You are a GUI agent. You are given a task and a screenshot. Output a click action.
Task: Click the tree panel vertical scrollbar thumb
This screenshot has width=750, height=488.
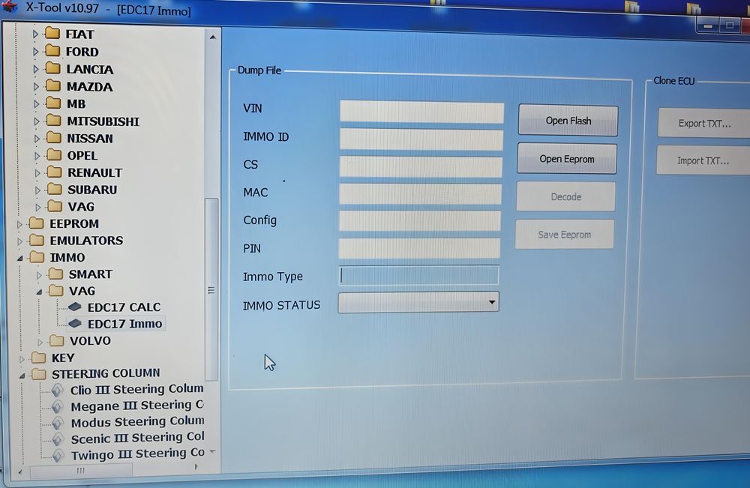coord(211,289)
